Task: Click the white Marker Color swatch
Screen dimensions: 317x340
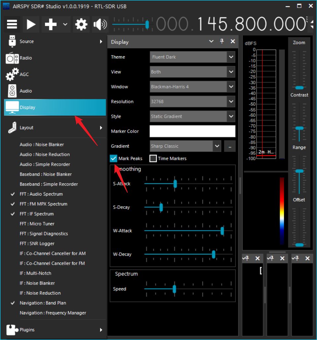Action: 192,131
